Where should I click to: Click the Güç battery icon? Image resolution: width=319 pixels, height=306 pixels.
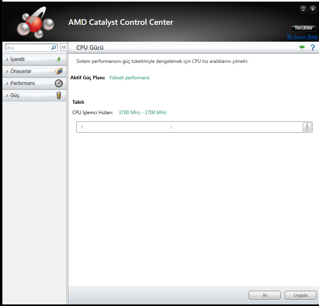tap(59, 95)
